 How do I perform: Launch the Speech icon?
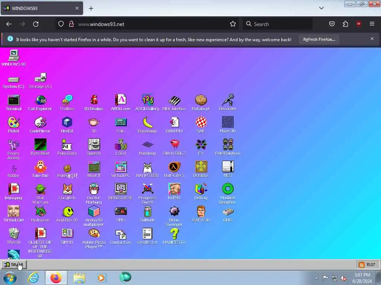(94, 147)
